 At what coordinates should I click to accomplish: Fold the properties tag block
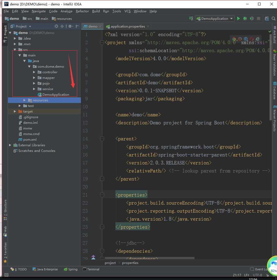click(102, 195)
